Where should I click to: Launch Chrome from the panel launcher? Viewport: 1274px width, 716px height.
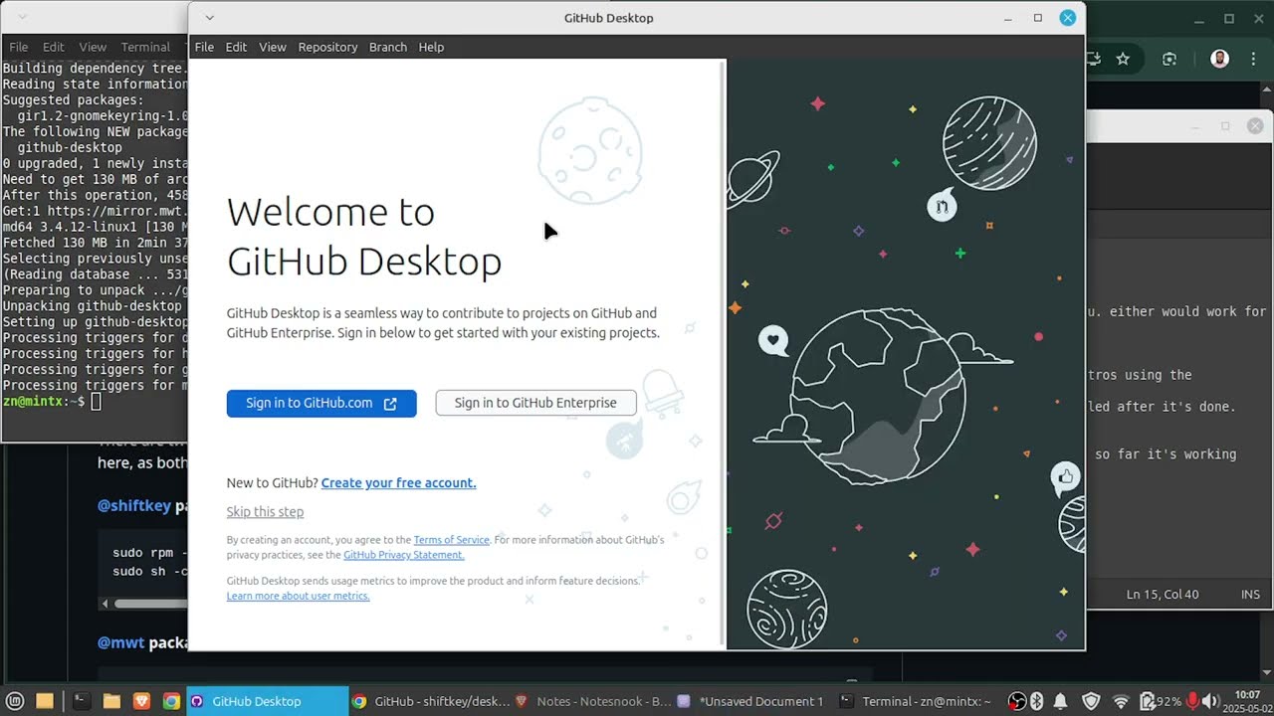tap(171, 701)
